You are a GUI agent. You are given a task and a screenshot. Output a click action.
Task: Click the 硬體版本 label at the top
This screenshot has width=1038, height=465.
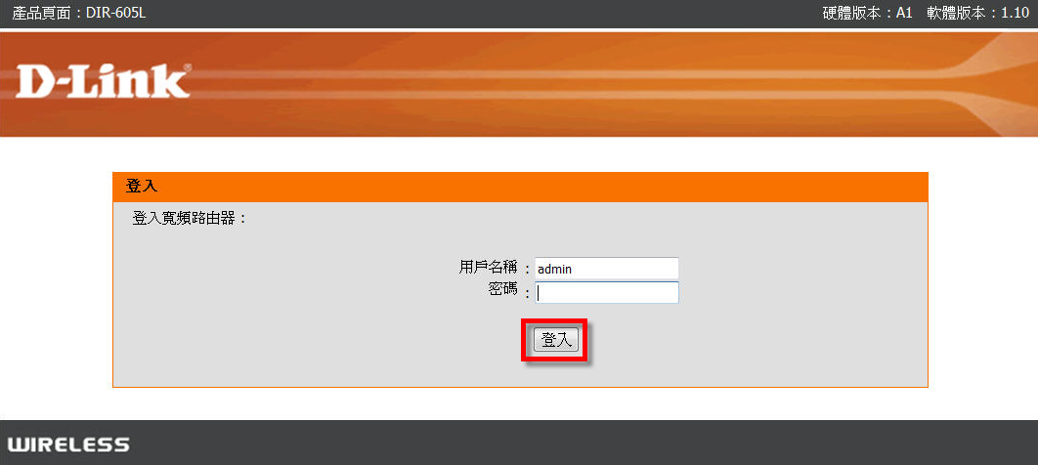pyautogui.click(x=852, y=13)
